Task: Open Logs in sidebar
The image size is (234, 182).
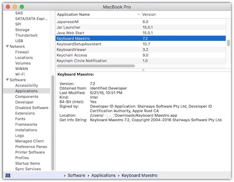Action: tap(20, 136)
